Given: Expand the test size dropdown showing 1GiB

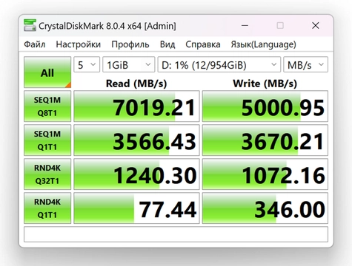Looking at the screenshot, I should (x=129, y=65).
